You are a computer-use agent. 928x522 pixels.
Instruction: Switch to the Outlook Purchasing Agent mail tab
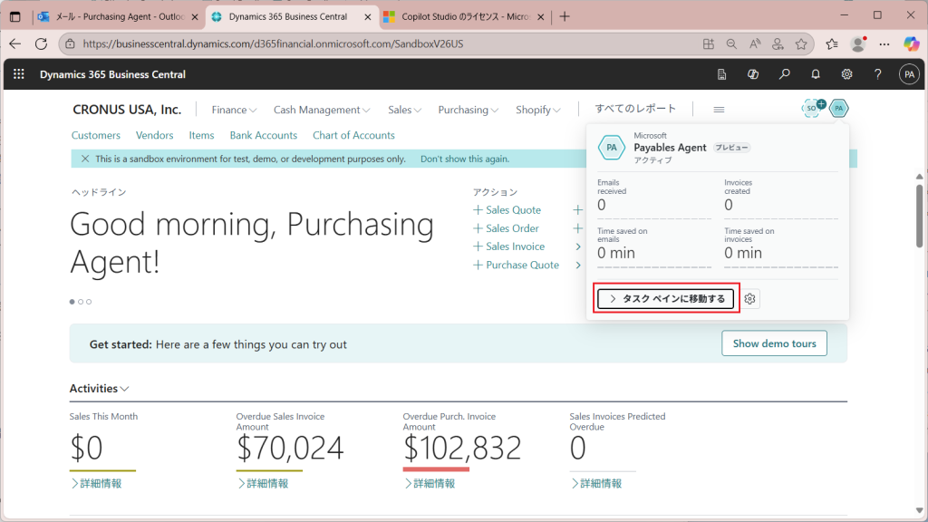(x=119, y=16)
